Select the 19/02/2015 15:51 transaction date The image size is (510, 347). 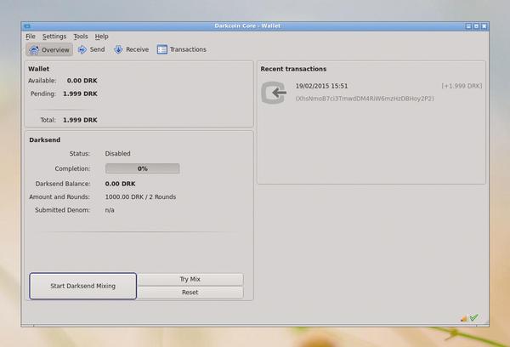point(321,86)
